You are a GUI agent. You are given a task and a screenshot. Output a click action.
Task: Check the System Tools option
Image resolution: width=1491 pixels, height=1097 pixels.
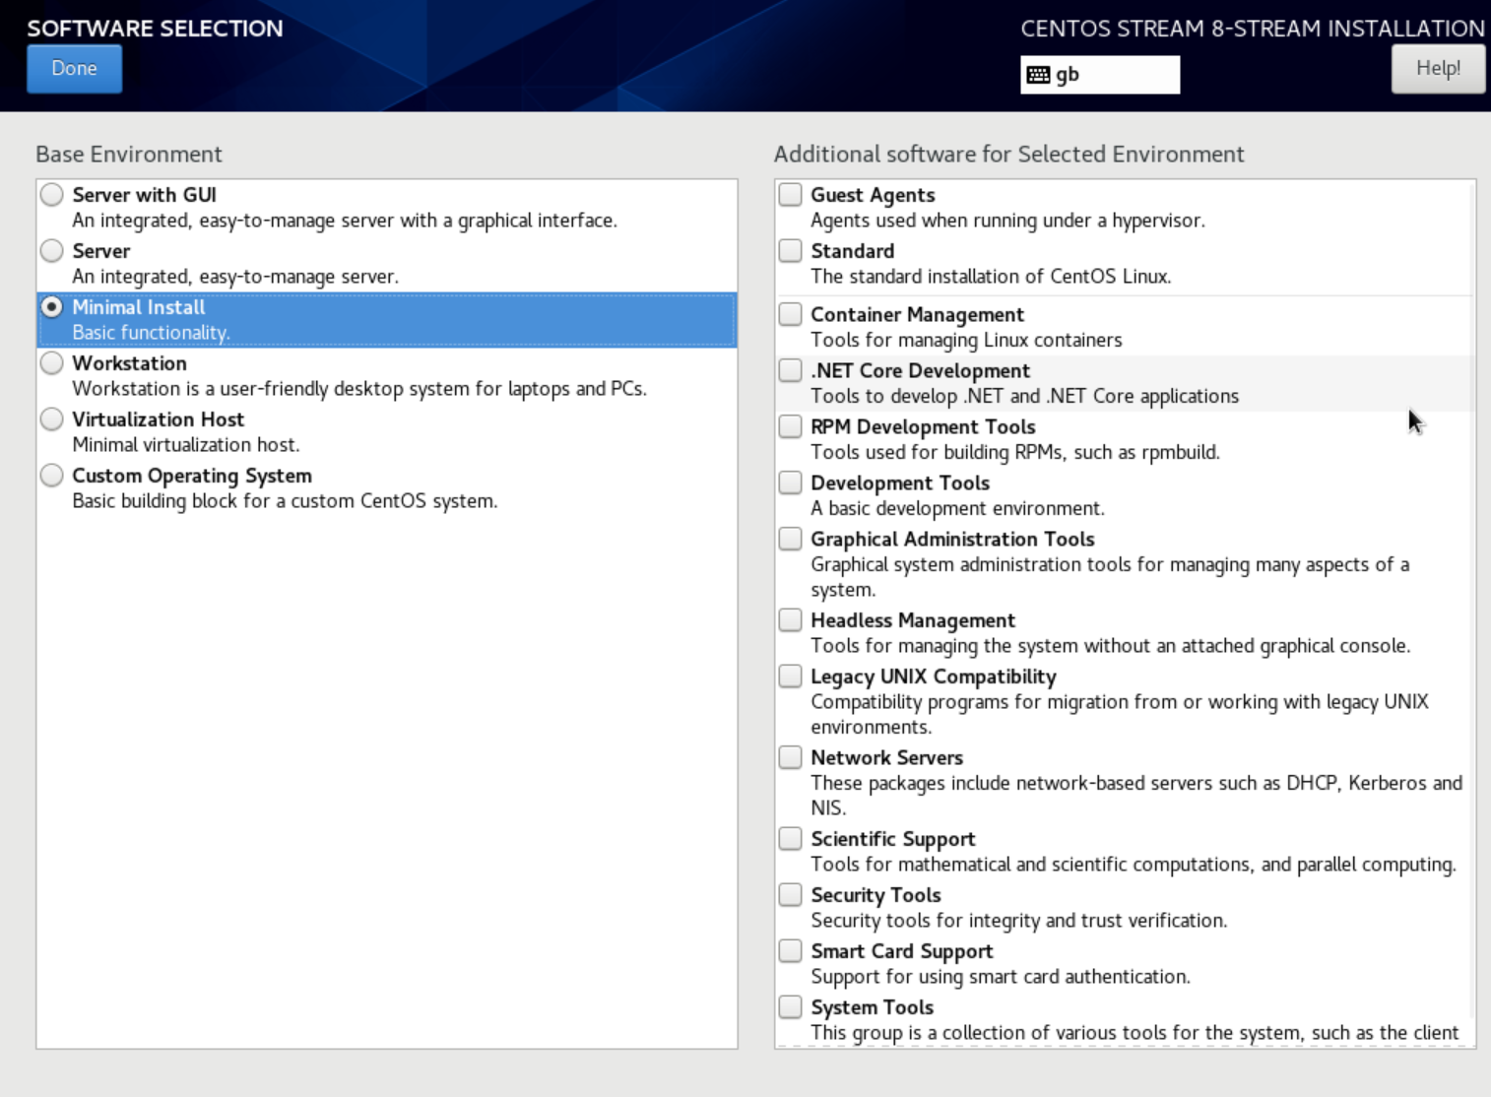pyautogui.click(x=791, y=1007)
